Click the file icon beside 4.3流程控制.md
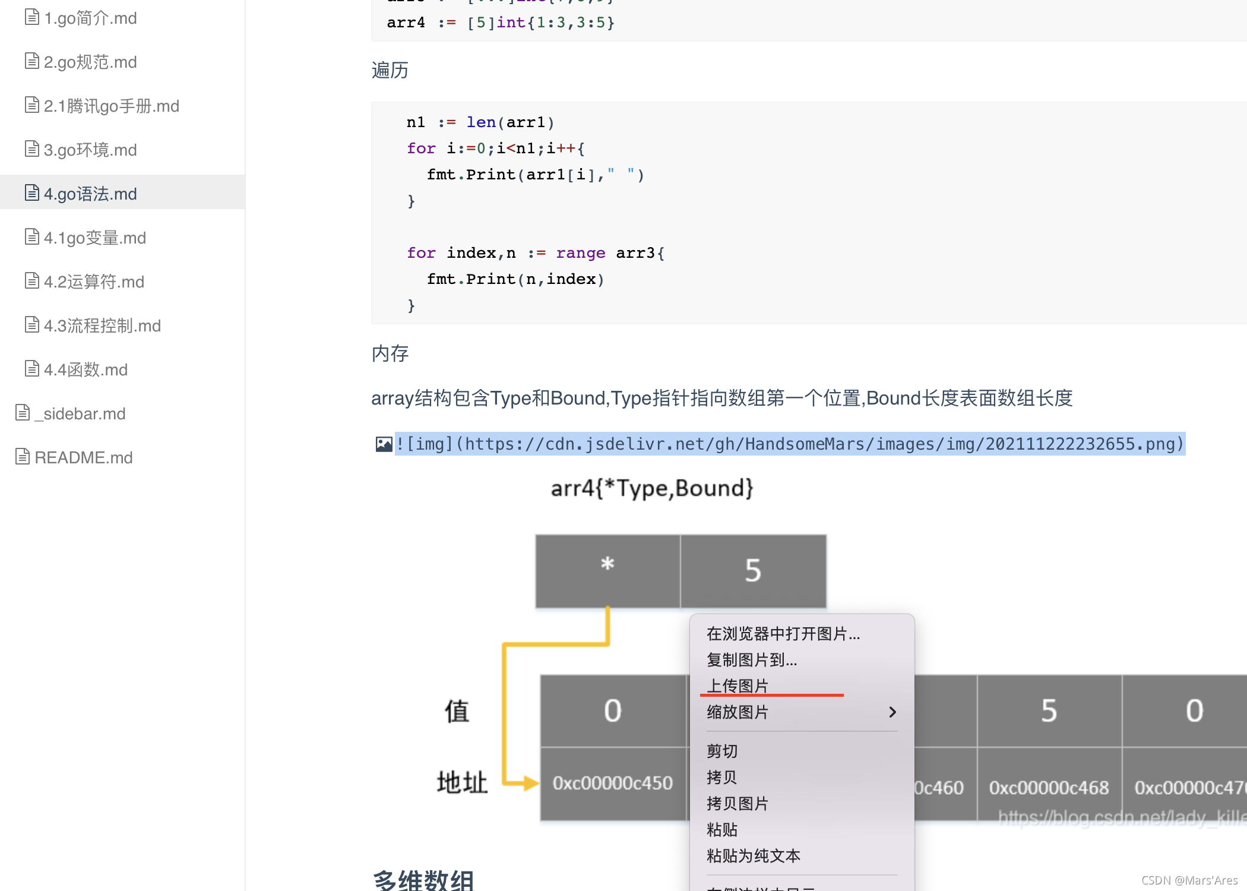This screenshot has width=1247, height=891. pos(31,324)
